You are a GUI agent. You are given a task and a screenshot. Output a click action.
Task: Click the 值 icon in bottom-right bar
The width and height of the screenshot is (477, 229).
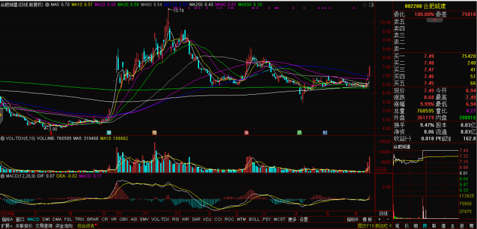click(x=443, y=226)
